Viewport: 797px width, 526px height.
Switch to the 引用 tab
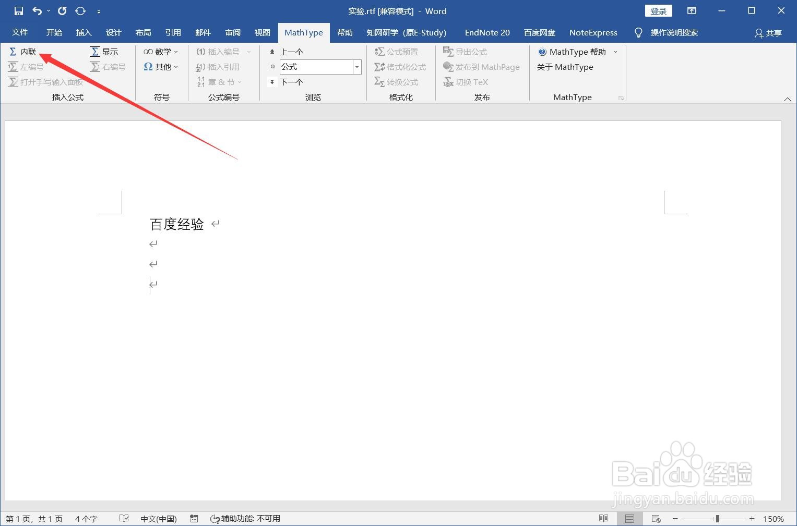173,32
